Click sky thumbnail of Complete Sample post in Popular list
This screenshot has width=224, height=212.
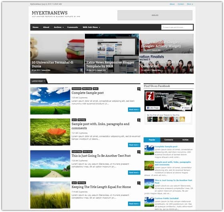click(149, 150)
